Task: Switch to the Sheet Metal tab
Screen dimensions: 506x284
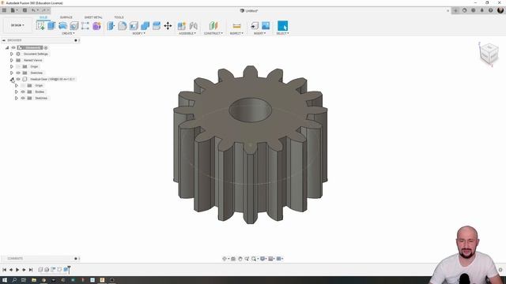Action: (93, 17)
